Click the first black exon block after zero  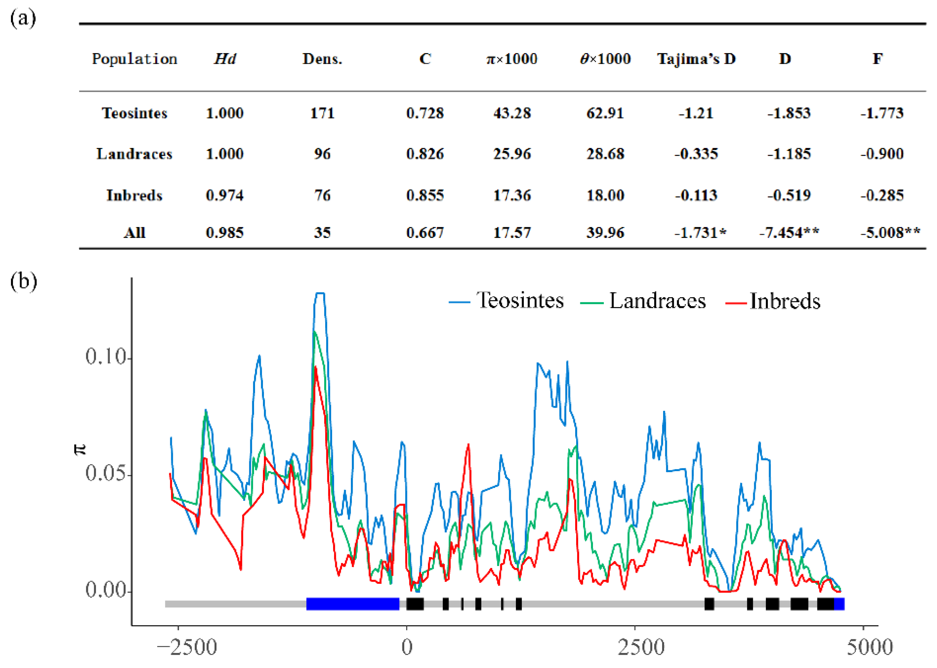click(415, 604)
